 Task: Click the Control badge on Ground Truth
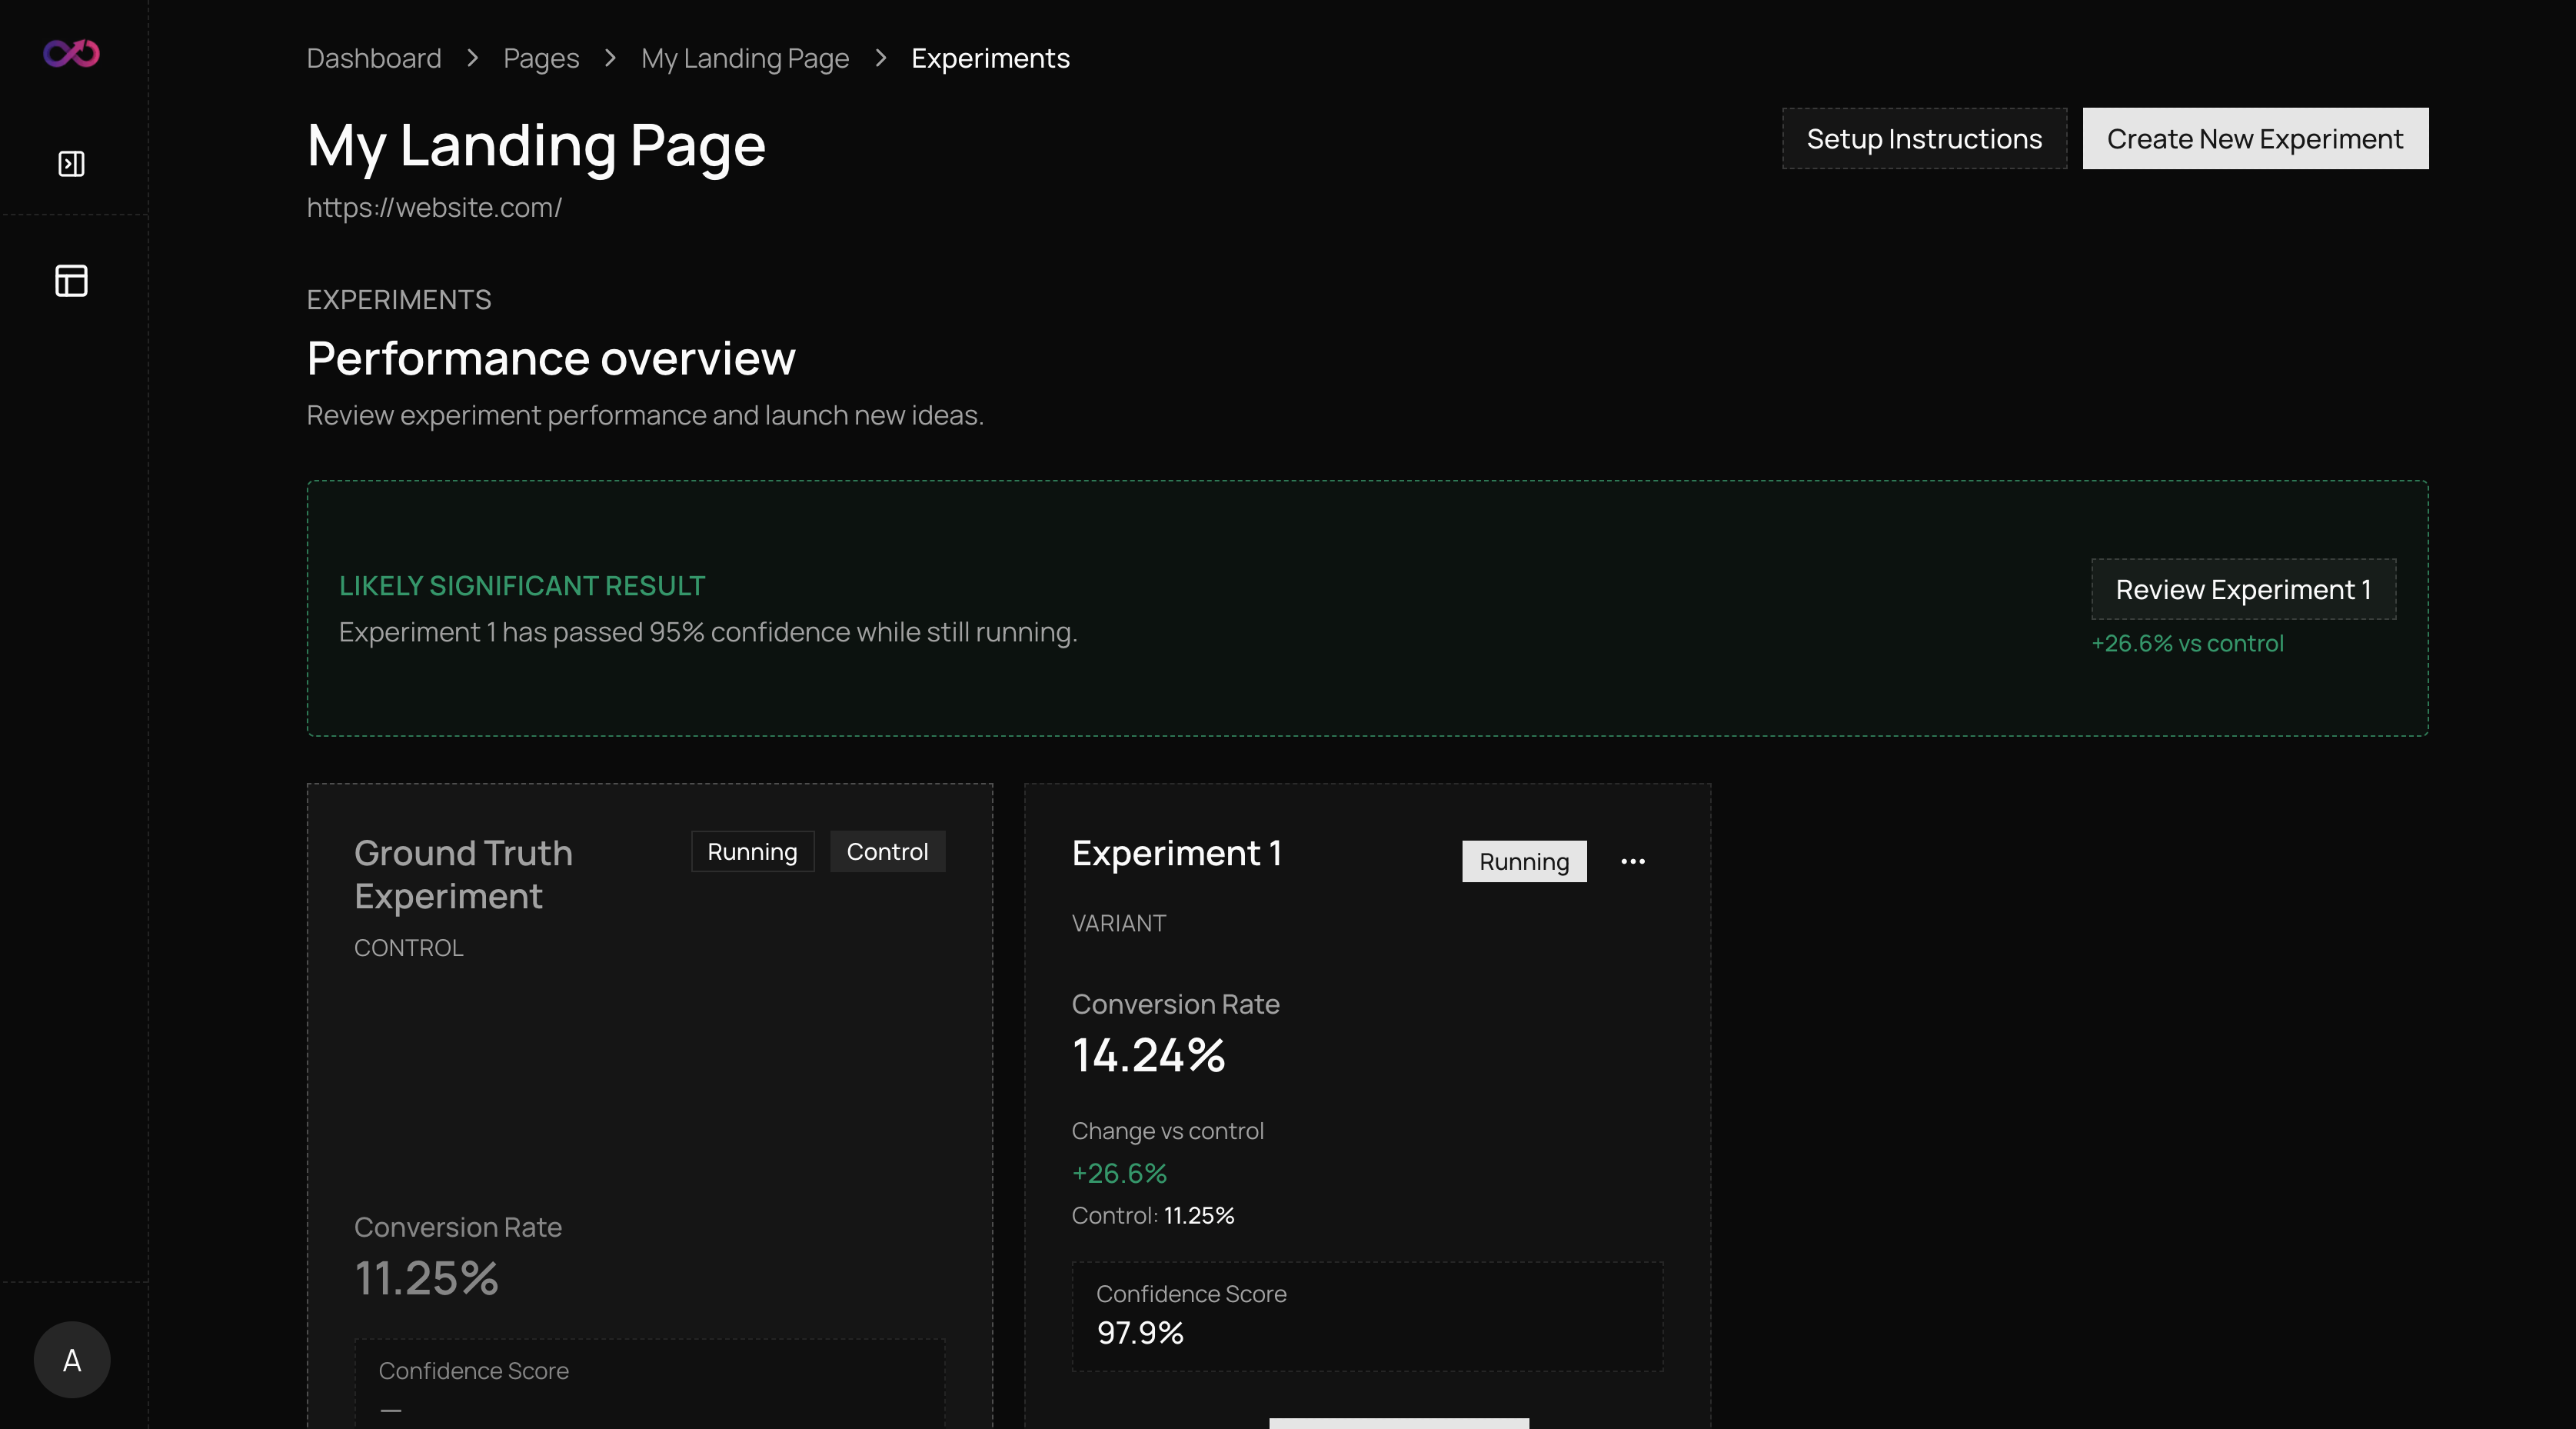tap(887, 851)
